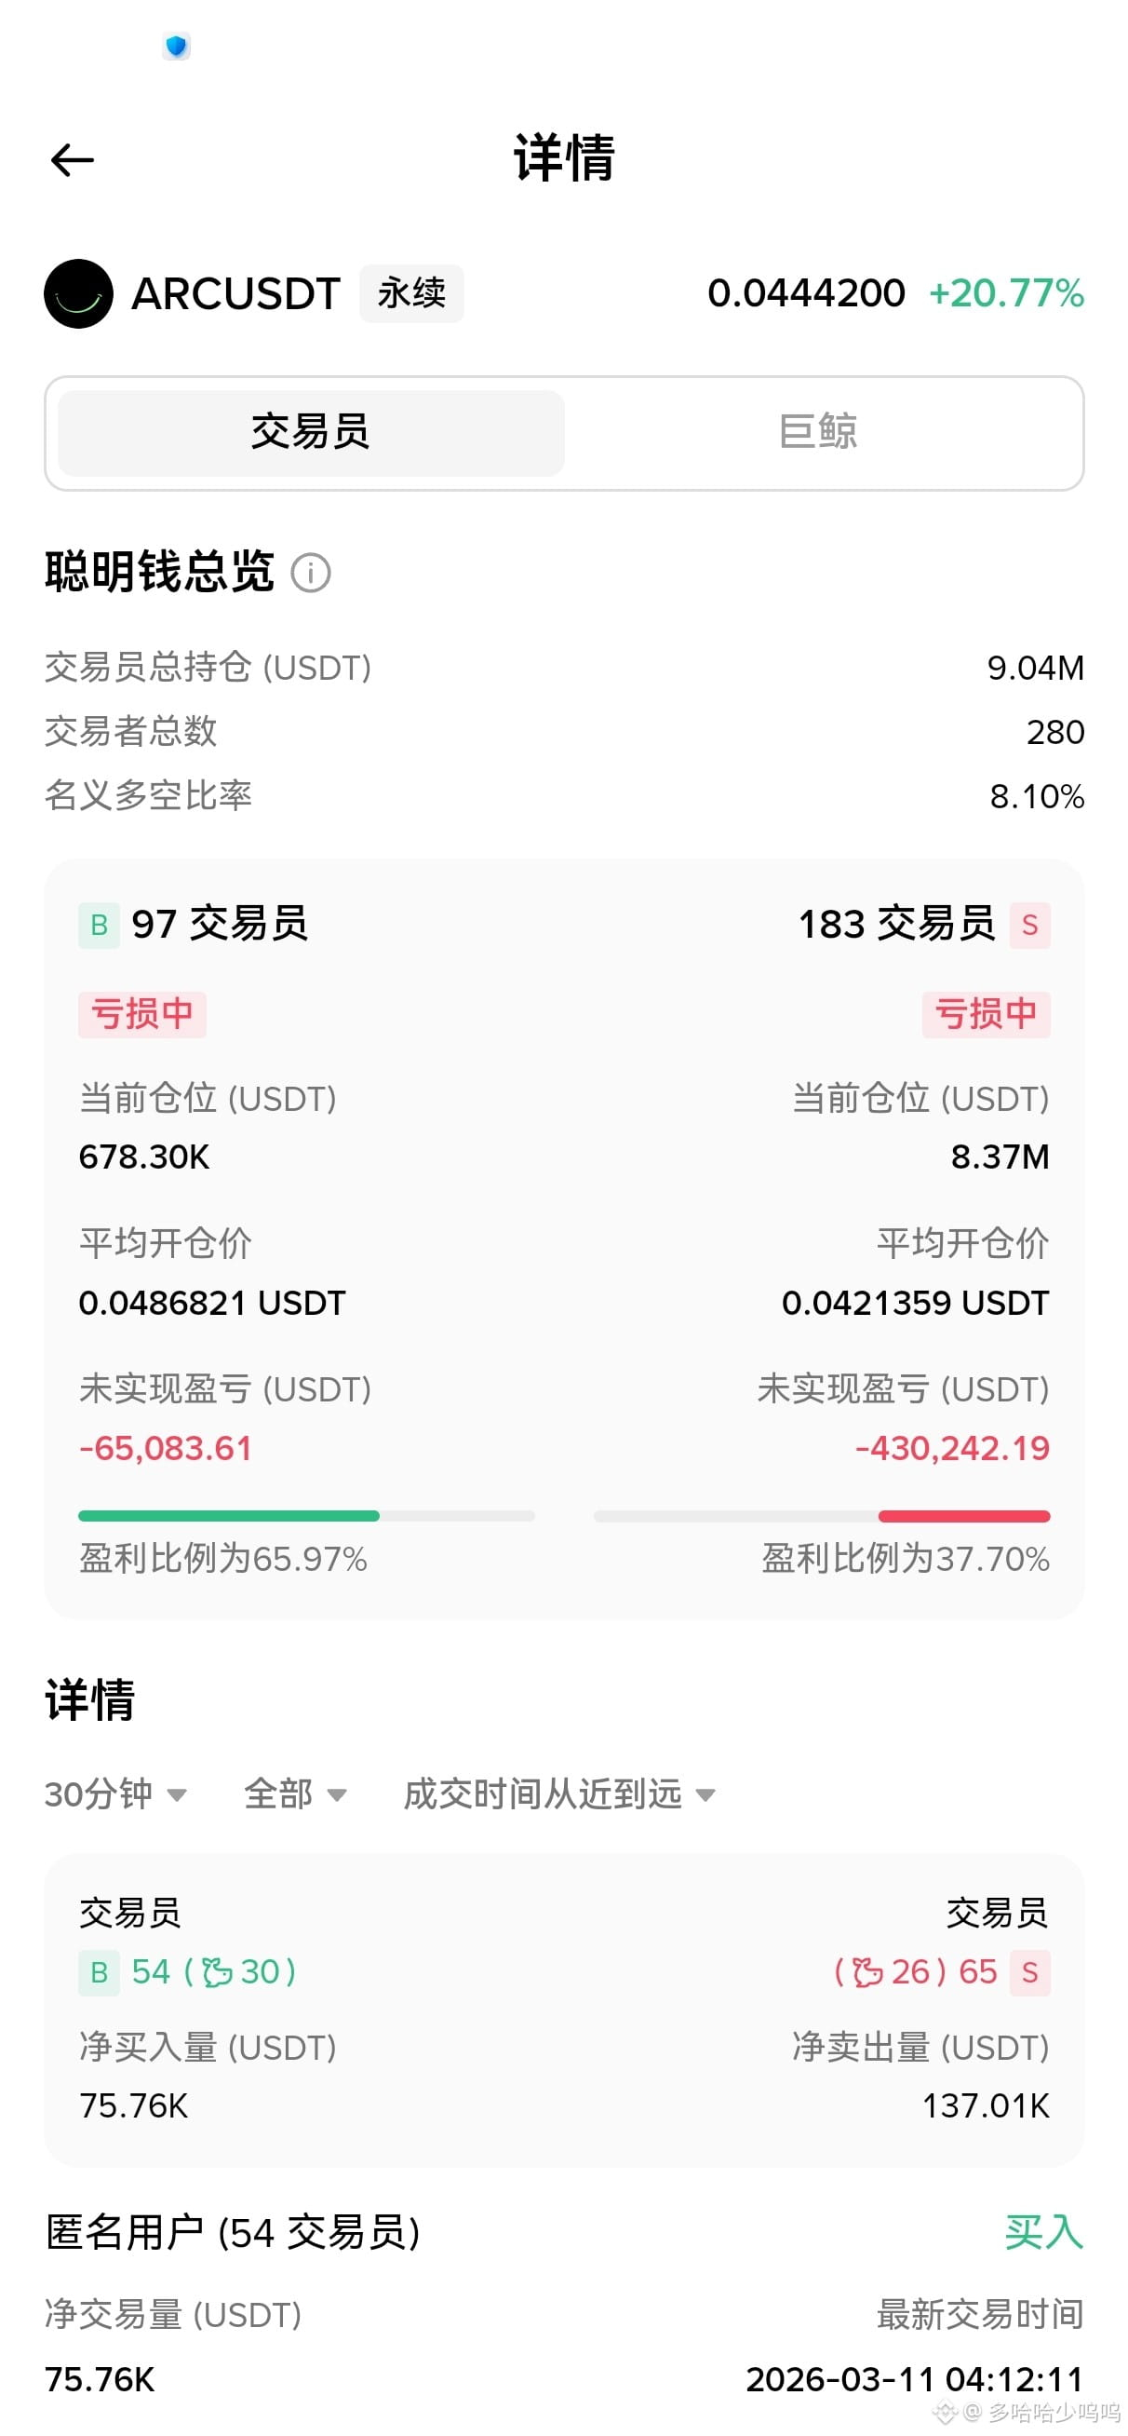The width and height of the screenshot is (1128, 2436).
Task: Select the 交易员 tab
Action: pyautogui.click(x=311, y=432)
